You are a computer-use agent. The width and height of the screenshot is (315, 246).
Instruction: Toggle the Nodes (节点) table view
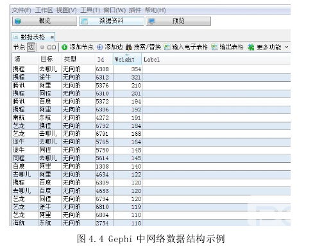click(x=19, y=47)
